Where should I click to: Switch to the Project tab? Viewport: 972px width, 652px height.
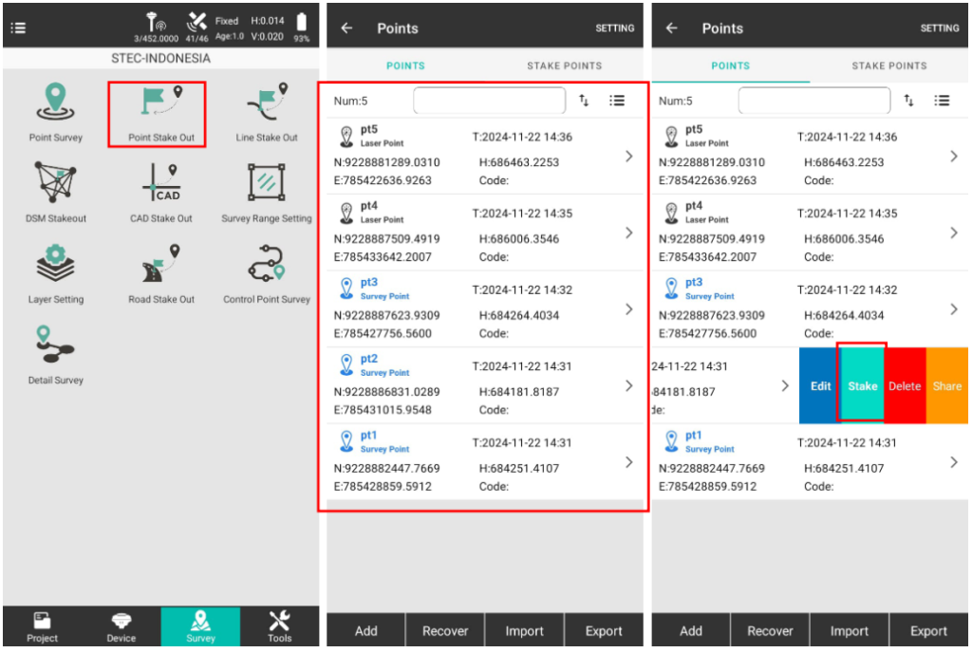pos(42,626)
